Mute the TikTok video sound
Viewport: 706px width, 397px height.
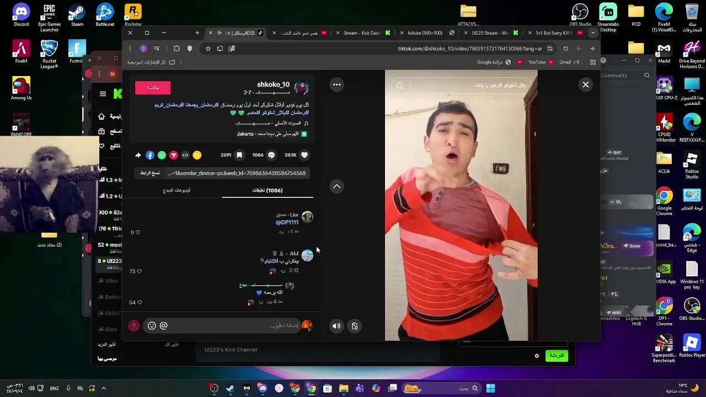coord(336,326)
